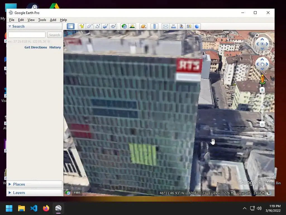Start the Record a Tour tool

113,26
